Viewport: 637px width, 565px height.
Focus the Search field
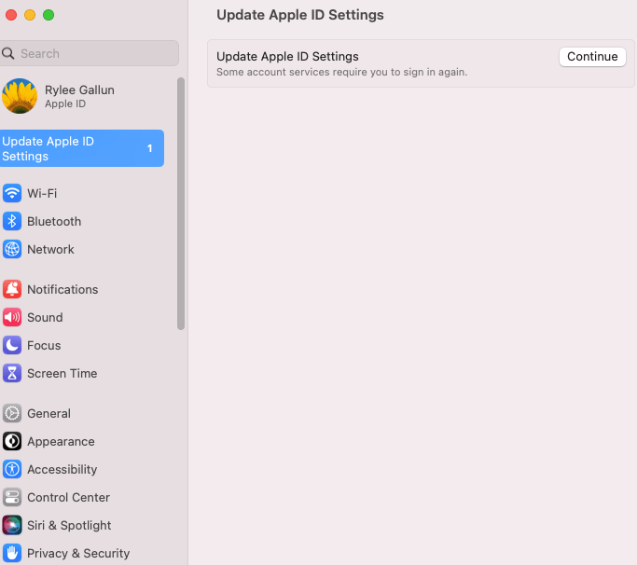(89, 53)
